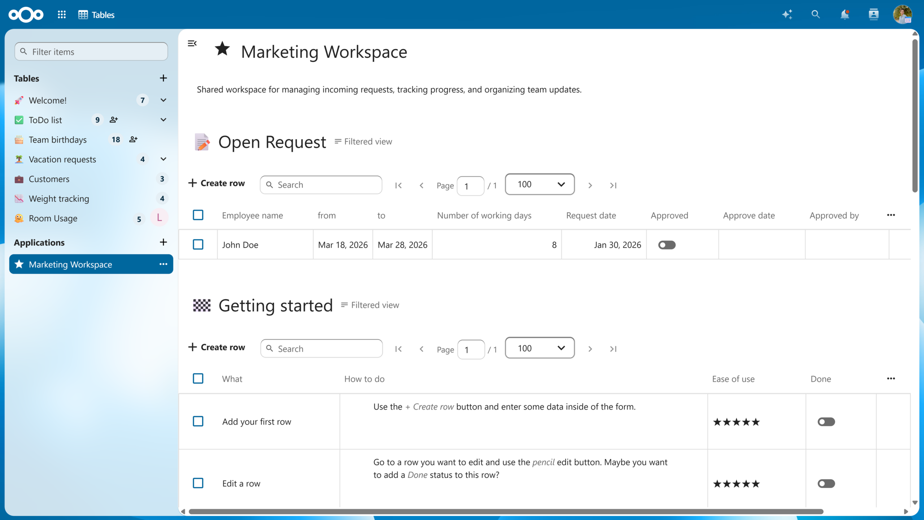Select all rows in Getting started table
This screenshot has height=520, width=924.
[x=198, y=378]
